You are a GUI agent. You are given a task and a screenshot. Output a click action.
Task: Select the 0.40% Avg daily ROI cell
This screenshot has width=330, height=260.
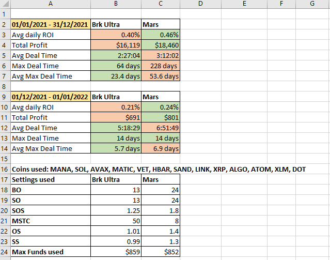[116, 35]
